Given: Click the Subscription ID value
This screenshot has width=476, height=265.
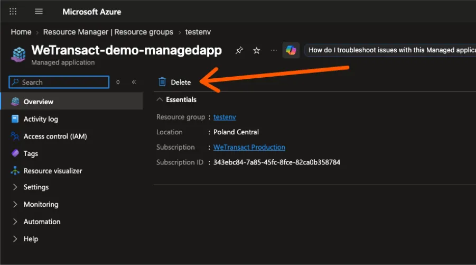Looking at the screenshot, I should (276, 162).
